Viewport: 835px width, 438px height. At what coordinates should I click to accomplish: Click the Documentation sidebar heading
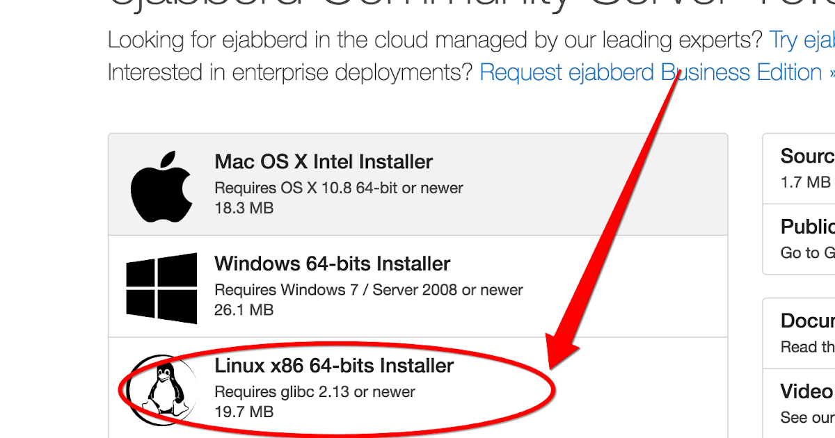tap(806, 321)
